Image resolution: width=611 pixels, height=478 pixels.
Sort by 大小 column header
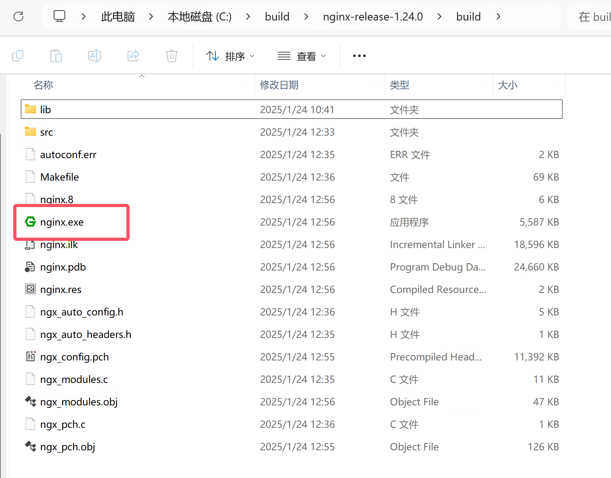pyautogui.click(x=507, y=85)
